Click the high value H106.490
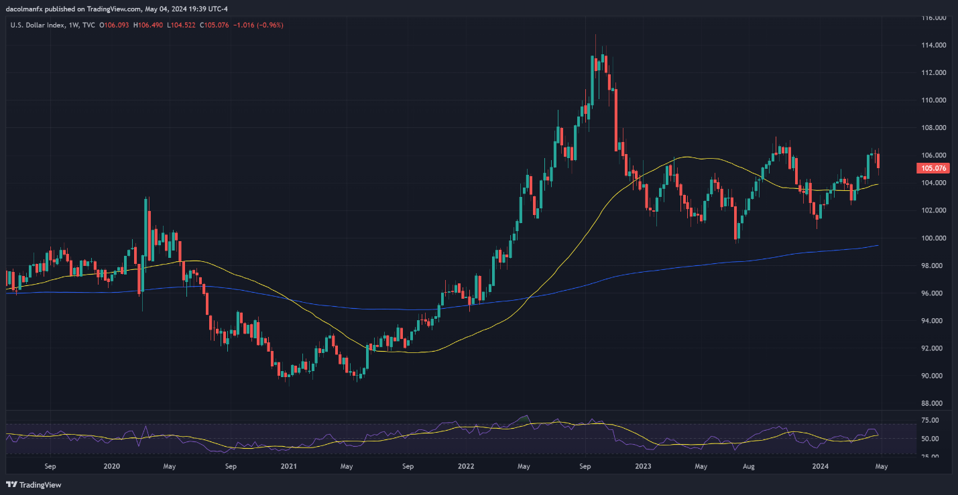 tap(148, 25)
